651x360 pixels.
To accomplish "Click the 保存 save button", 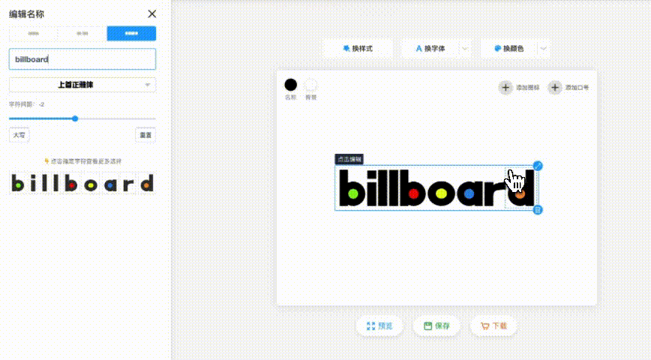I will [436, 326].
